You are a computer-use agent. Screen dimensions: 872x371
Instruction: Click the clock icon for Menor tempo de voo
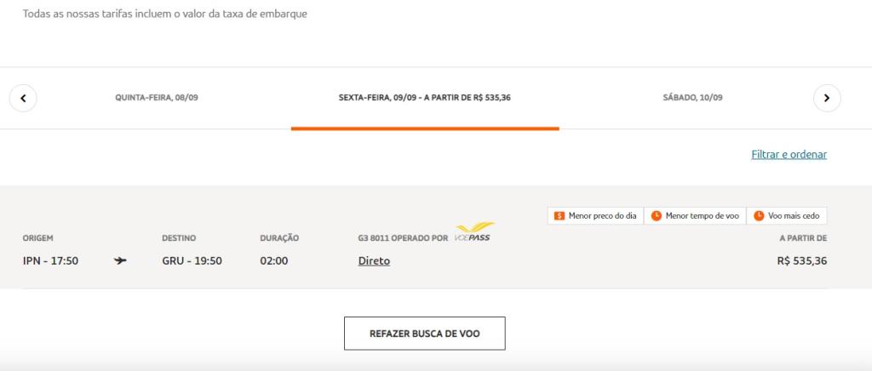(657, 216)
